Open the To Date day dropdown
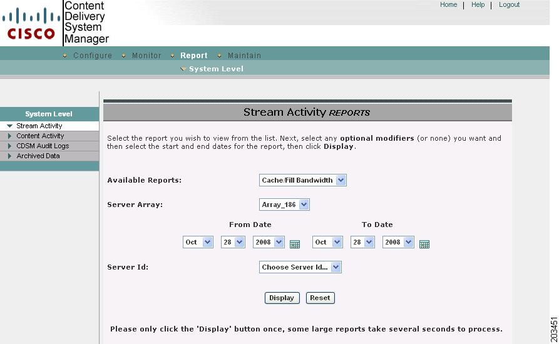The image size is (559, 344). point(362,242)
